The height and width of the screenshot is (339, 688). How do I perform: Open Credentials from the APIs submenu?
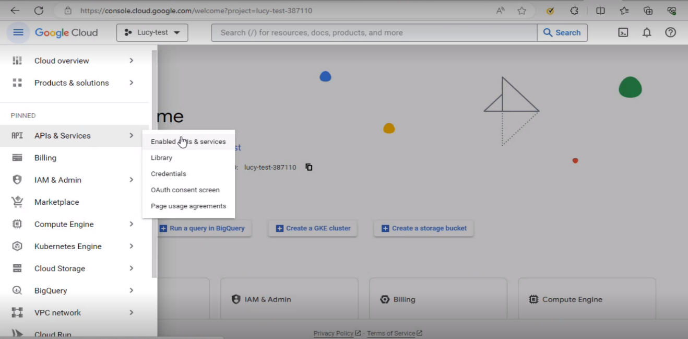coord(188,174)
